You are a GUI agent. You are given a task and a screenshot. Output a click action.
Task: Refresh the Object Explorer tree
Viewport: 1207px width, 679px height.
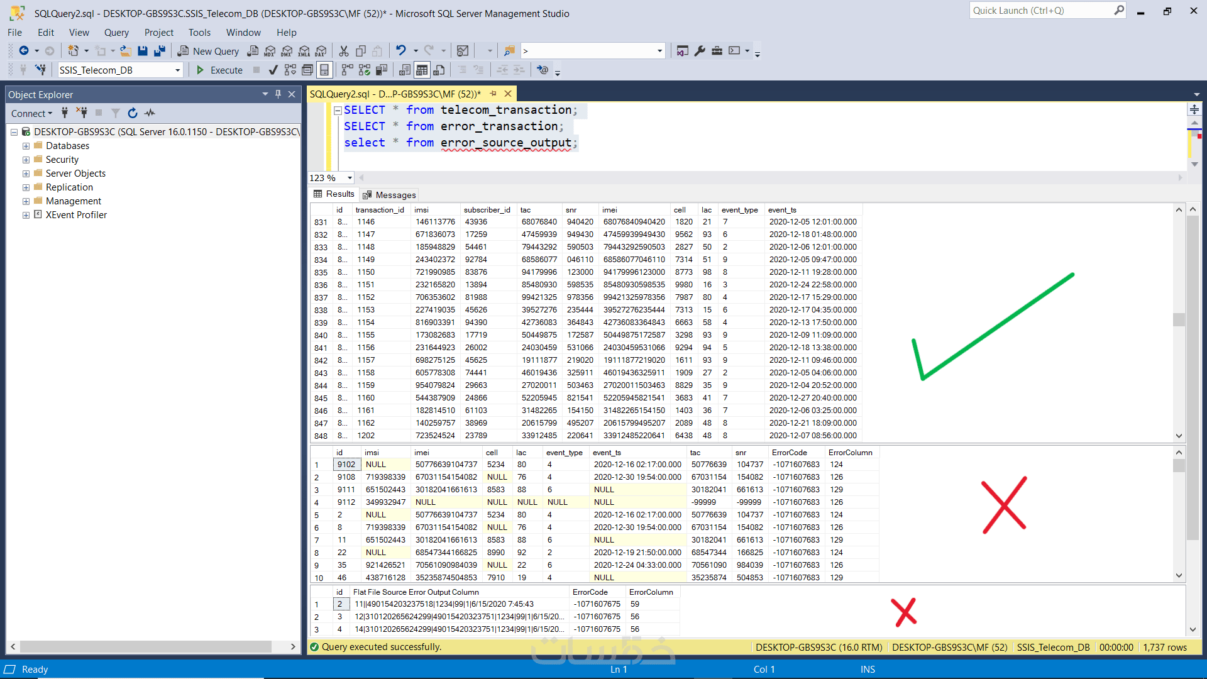tap(132, 113)
